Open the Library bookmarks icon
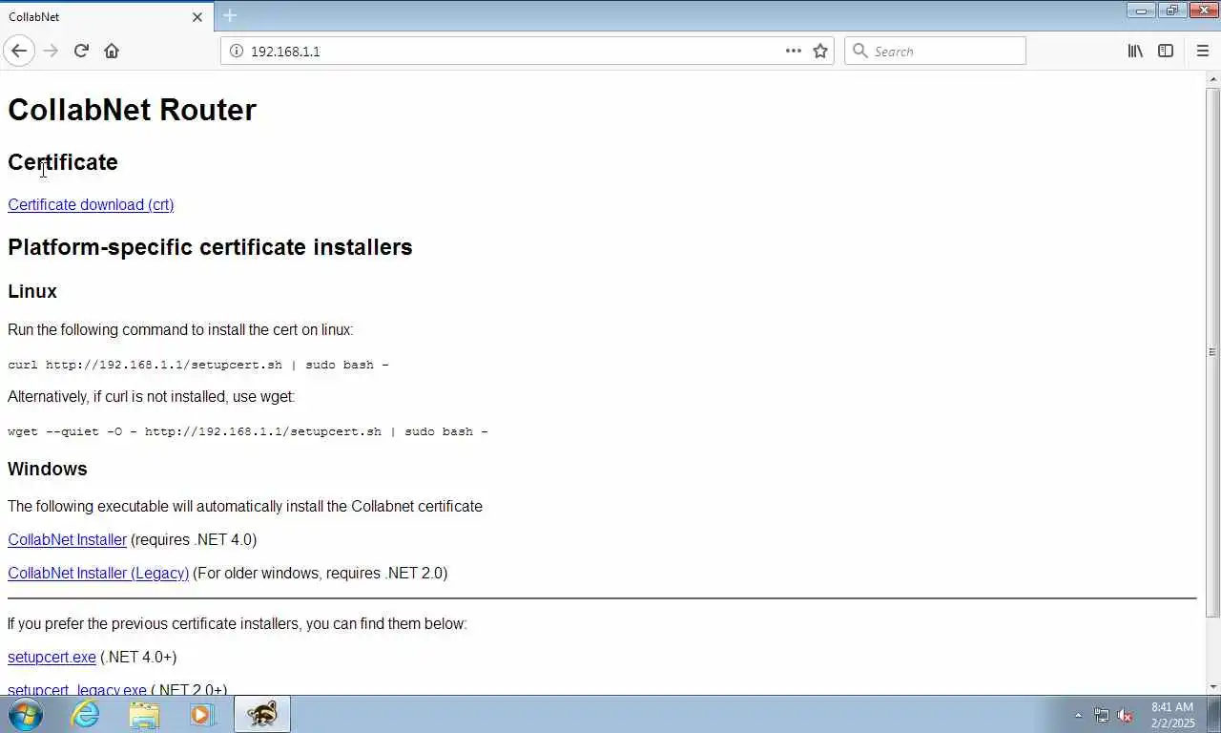This screenshot has width=1221, height=733. pyautogui.click(x=1135, y=51)
